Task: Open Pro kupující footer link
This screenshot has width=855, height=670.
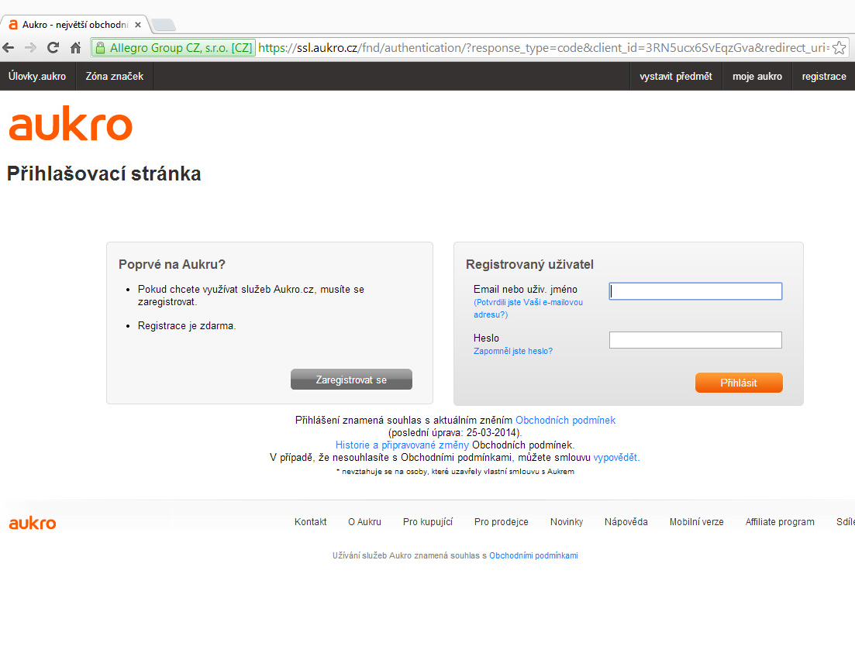Action: (428, 522)
